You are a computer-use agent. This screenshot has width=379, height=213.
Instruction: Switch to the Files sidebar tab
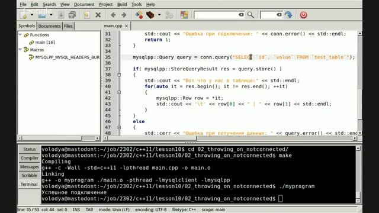(68, 26)
